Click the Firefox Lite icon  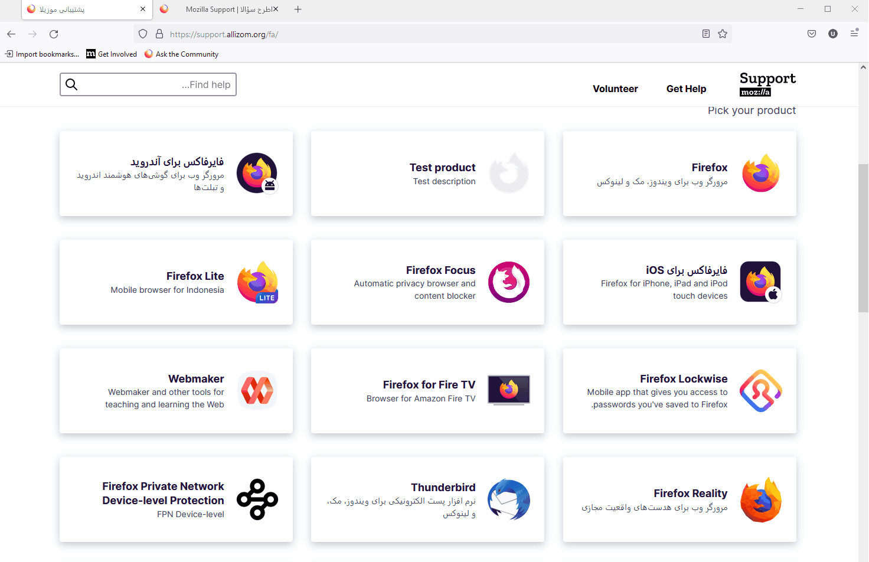click(257, 282)
